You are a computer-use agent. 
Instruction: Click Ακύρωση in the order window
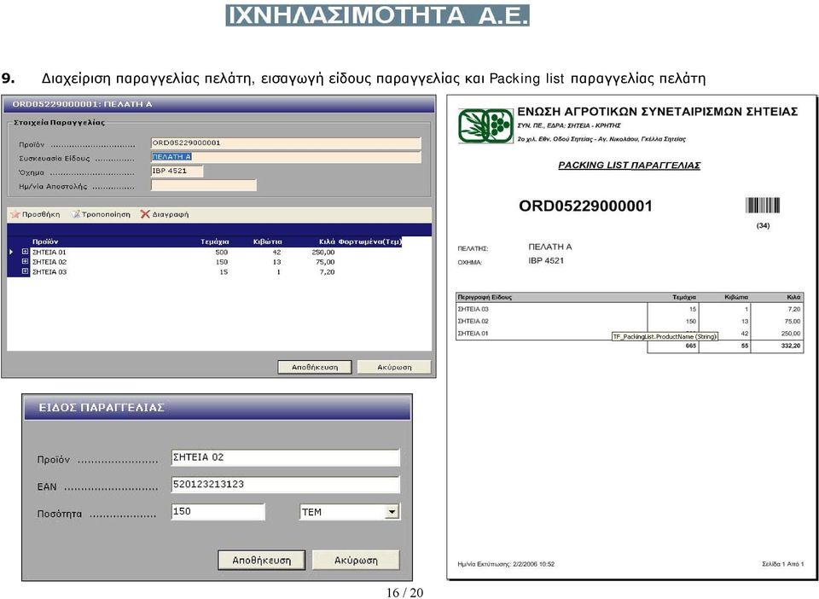[x=394, y=367]
